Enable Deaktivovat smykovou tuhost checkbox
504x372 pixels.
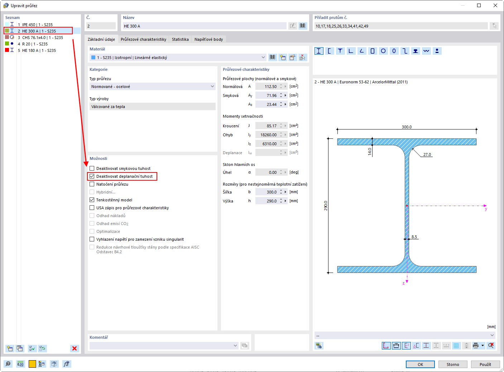pyautogui.click(x=92, y=168)
